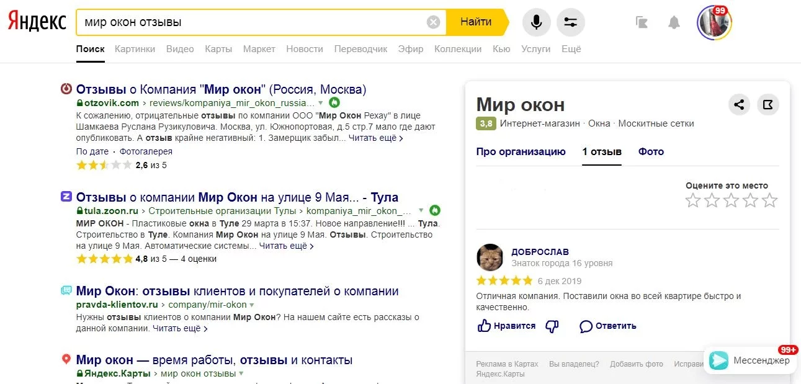Click the pravda-klientov favicon
Screen dimensions: 801x384
pyautogui.click(x=66, y=290)
